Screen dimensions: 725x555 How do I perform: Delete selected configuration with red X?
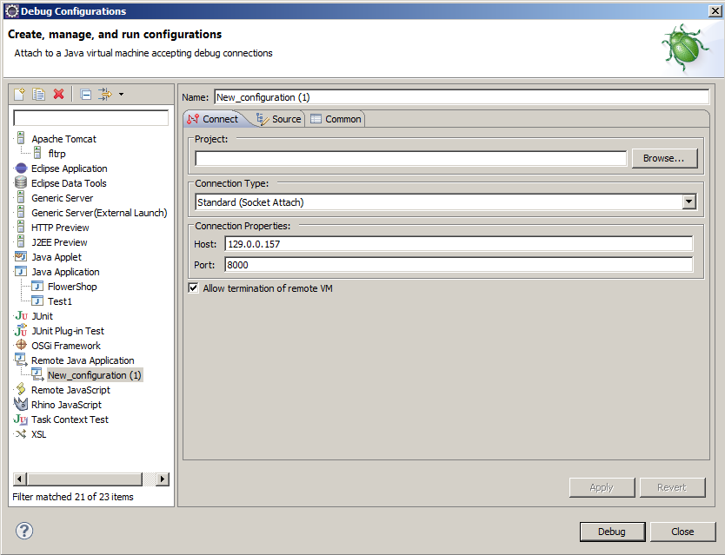[x=59, y=94]
